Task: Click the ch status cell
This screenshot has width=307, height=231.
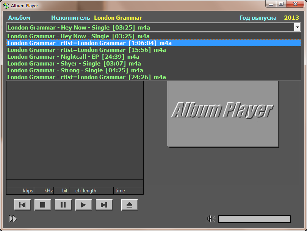Action: point(75,191)
